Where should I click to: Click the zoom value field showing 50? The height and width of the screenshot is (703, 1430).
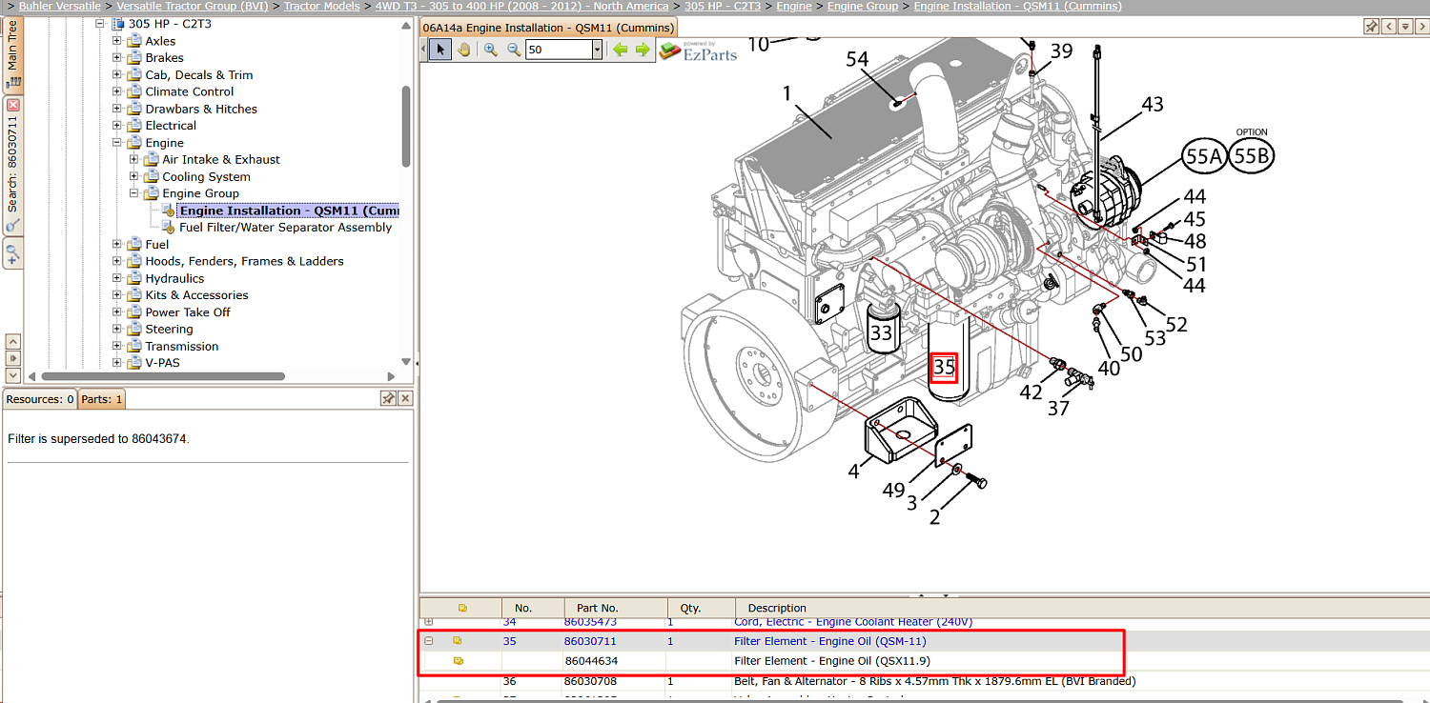(x=559, y=50)
